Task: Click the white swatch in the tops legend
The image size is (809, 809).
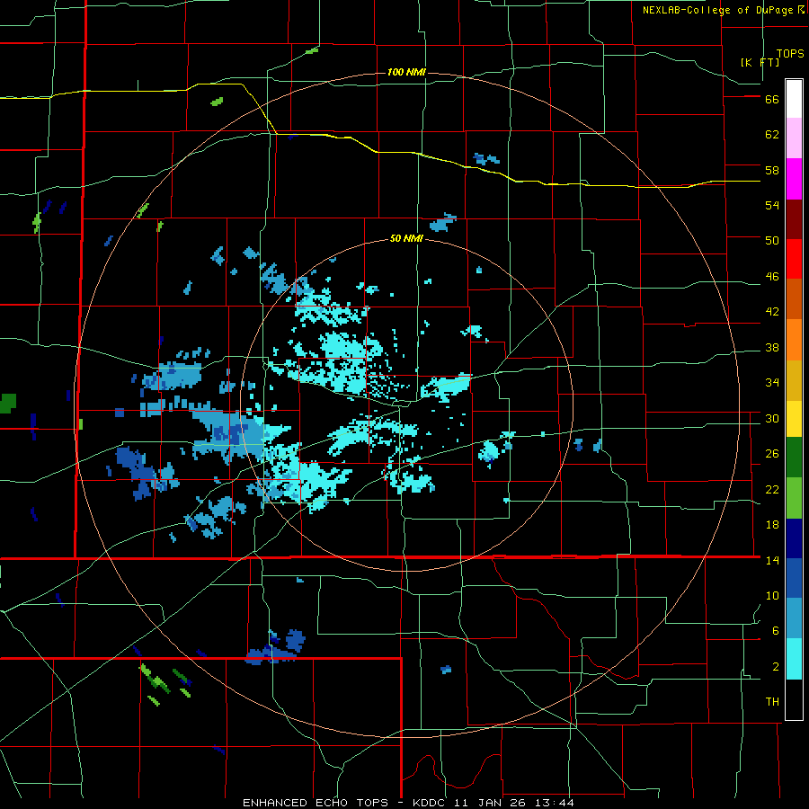Action: pos(794,99)
